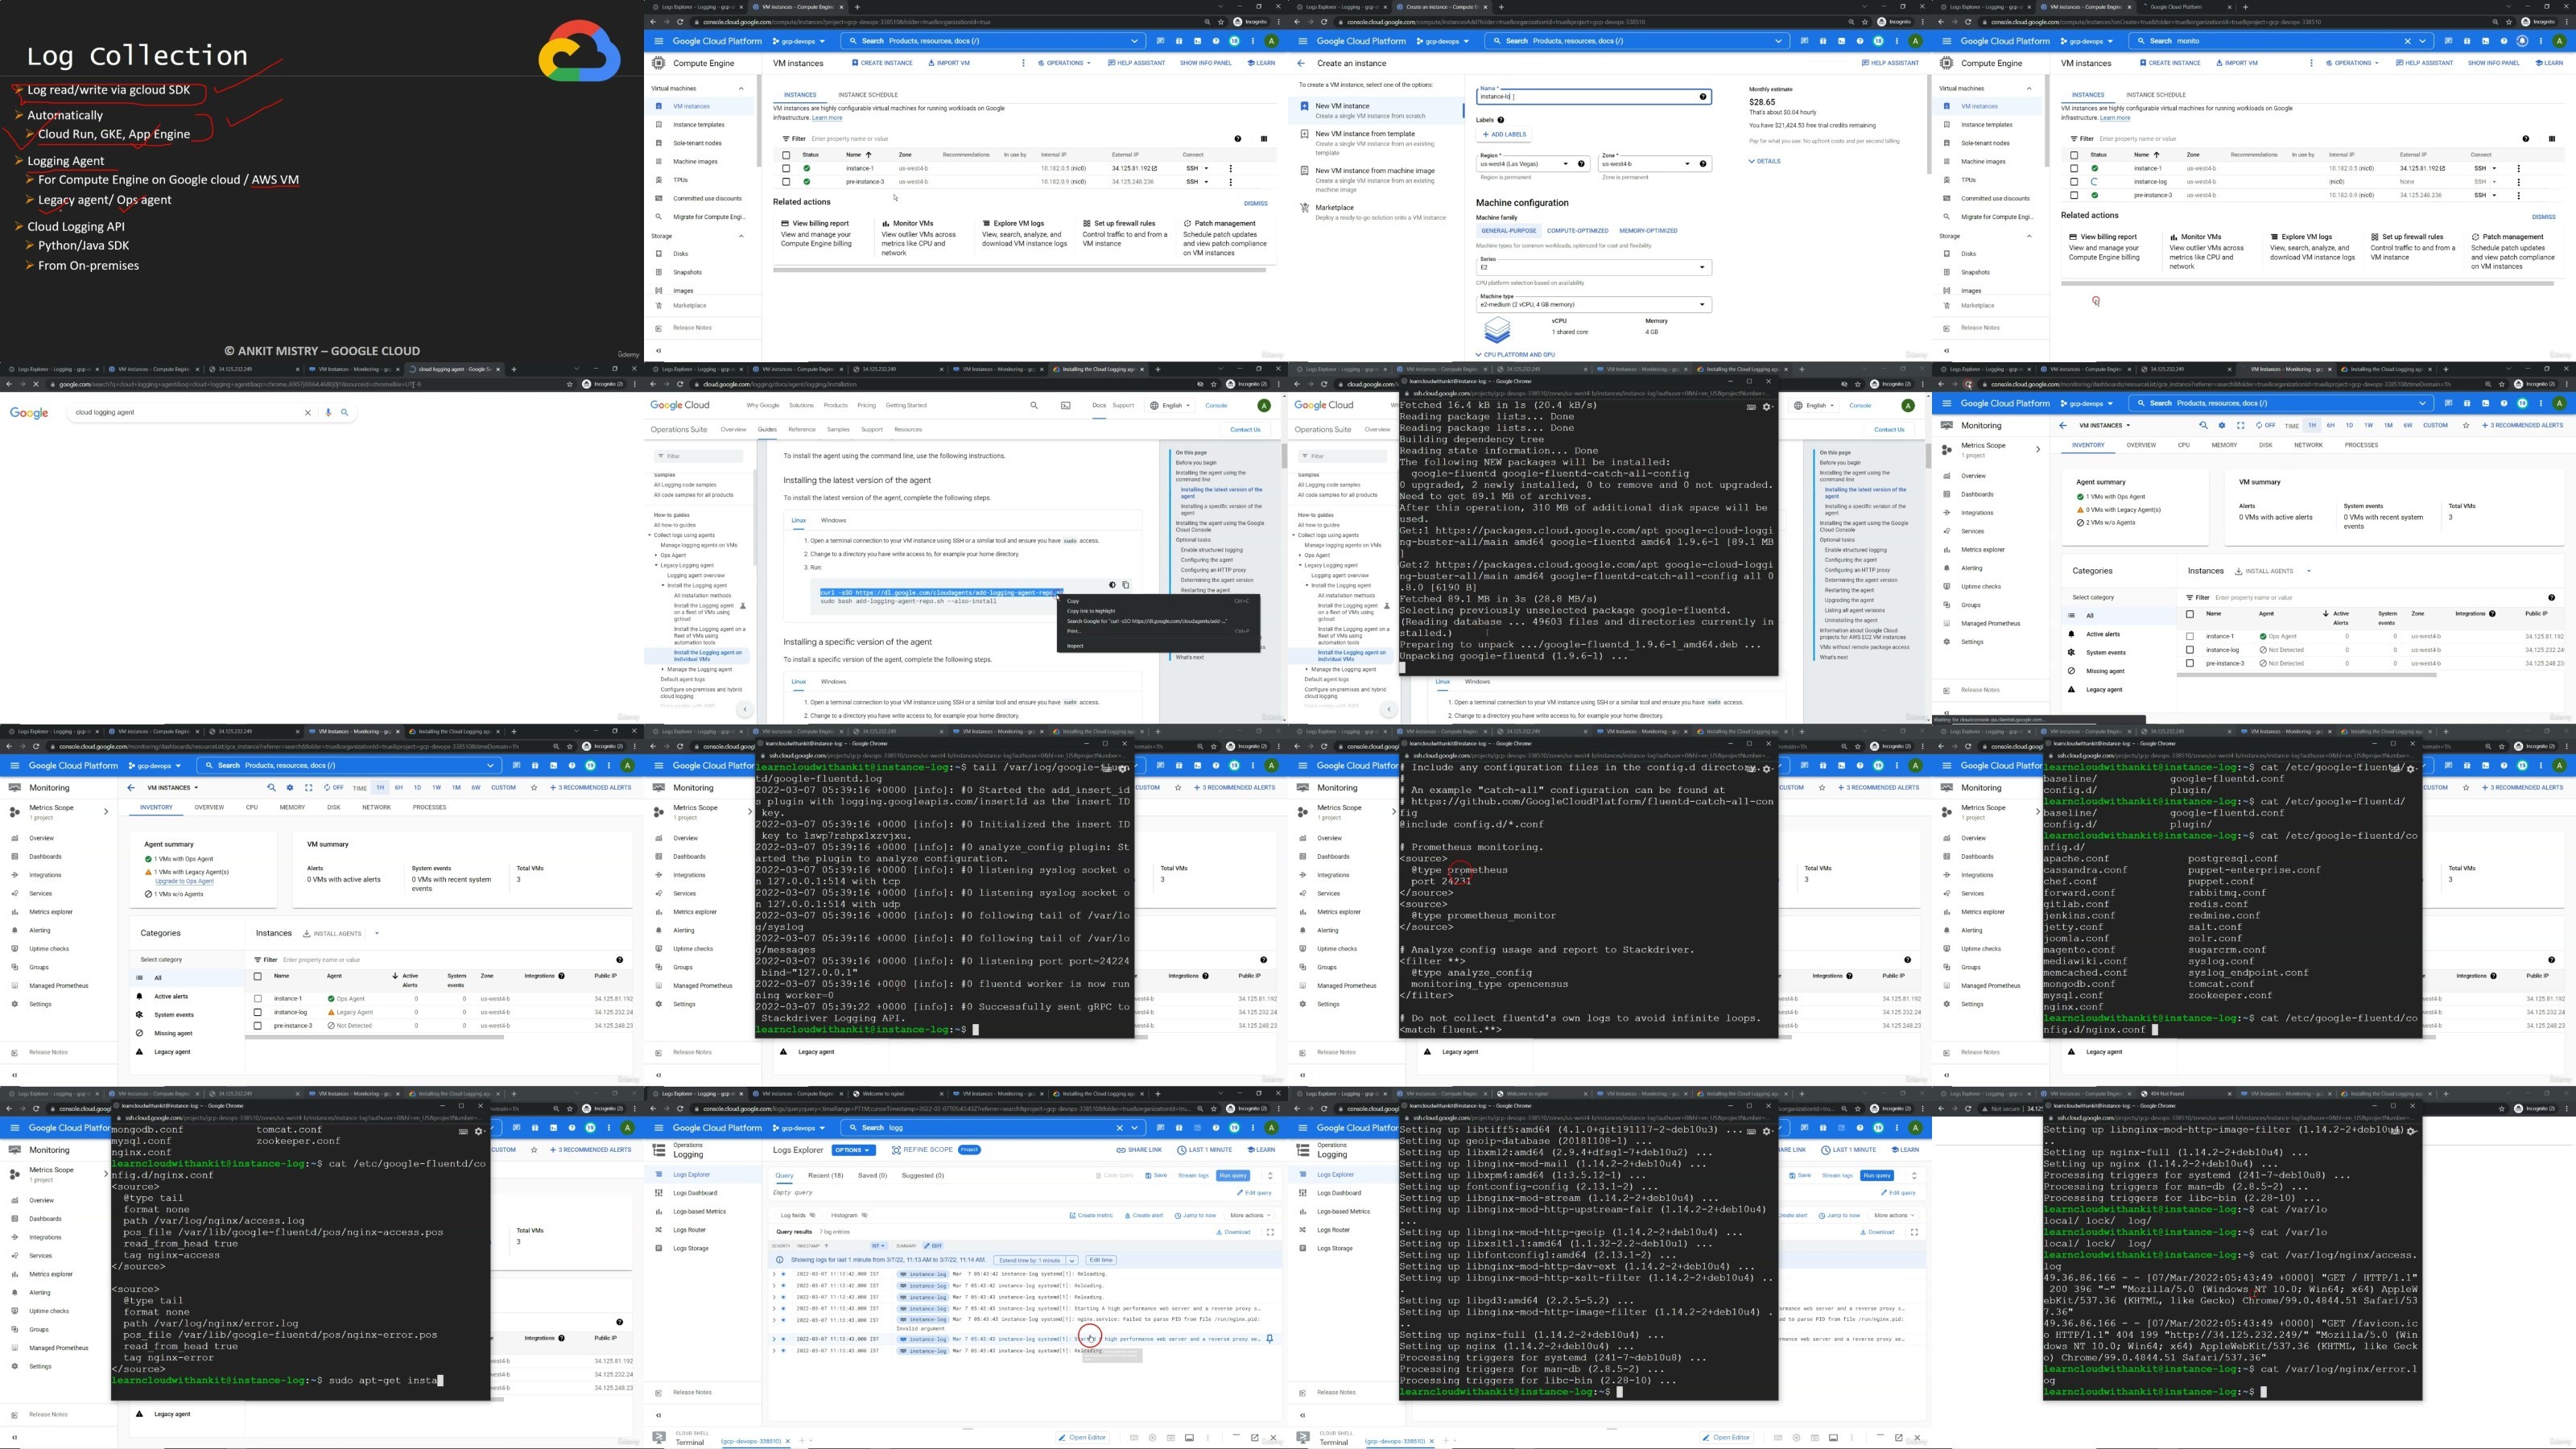Open the Series E2 dropdown
This screenshot has height=1449, width=2576.
pyautogui.click(x=1593, y=267)
